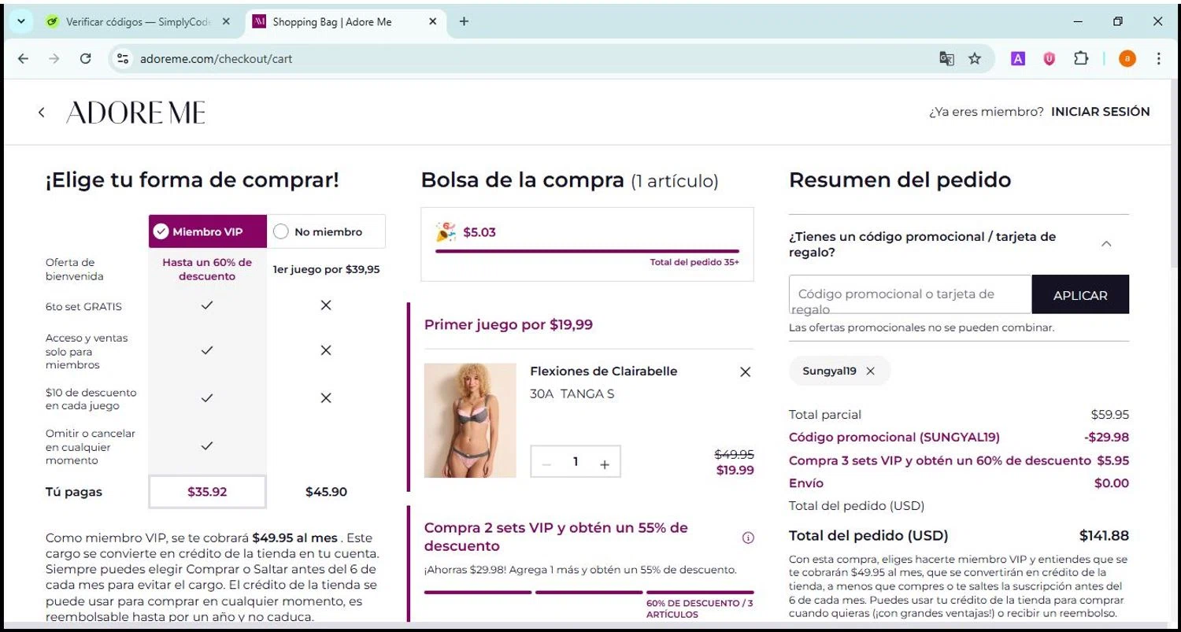Image resolution: width=1181 pixels, height=632 pixels.
Task: Reload the Adore Me cart page
Action: (86, 58)
